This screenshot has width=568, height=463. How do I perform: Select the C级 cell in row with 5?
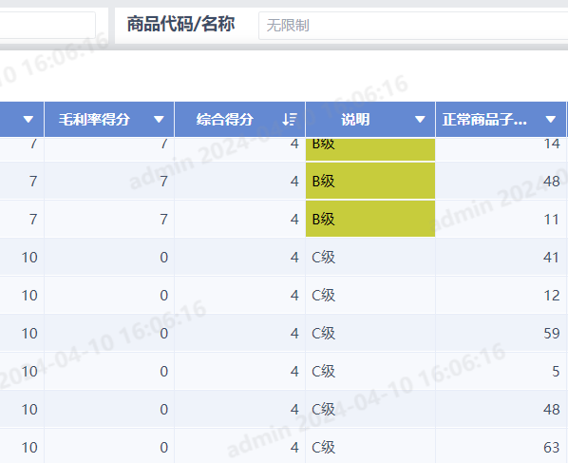pyautogui.click(x=370, y=372)
